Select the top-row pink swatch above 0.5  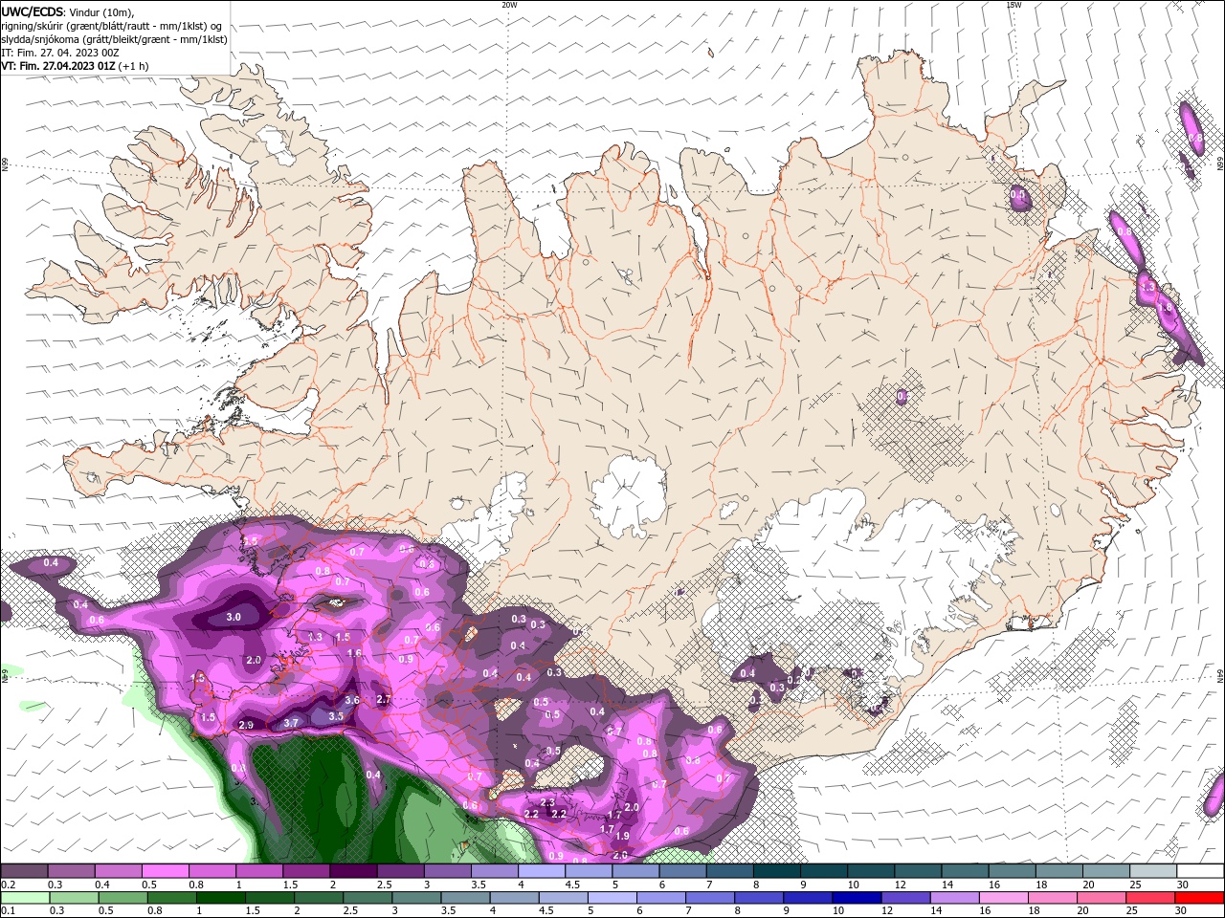pos(165,871)
